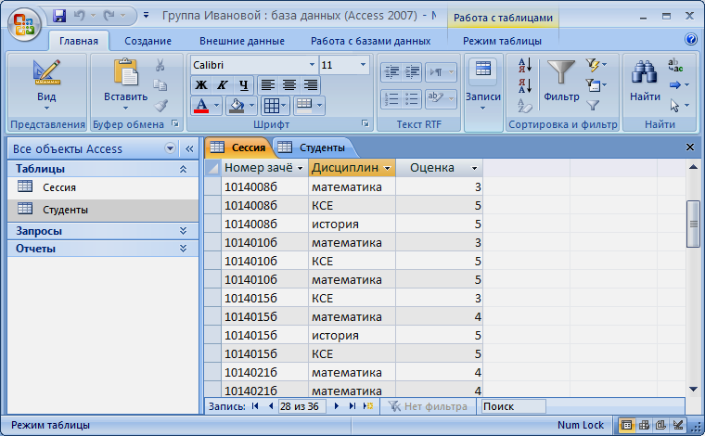705x436 pixels.
Task: Click the Office button logo
Action: 24,25
